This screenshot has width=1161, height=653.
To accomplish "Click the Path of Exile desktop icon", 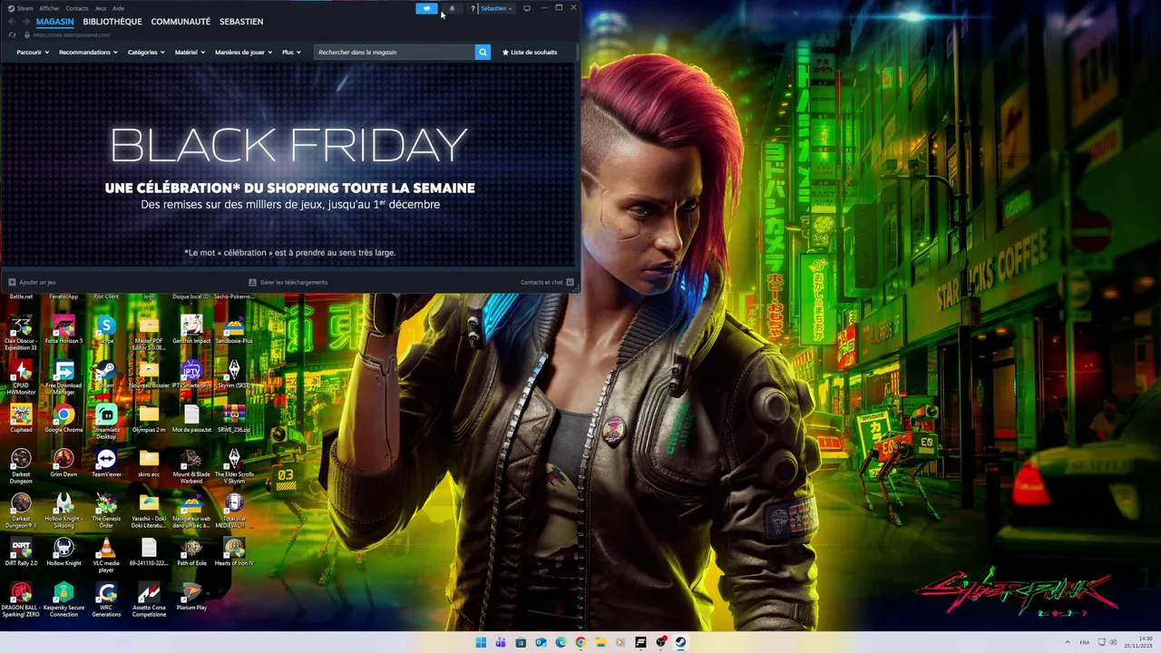I will [x=191, y=551].
